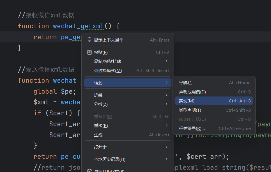Click the lightbulb context actions icon
This screenshot has width=271, height=172.
[x=89, y=40]
